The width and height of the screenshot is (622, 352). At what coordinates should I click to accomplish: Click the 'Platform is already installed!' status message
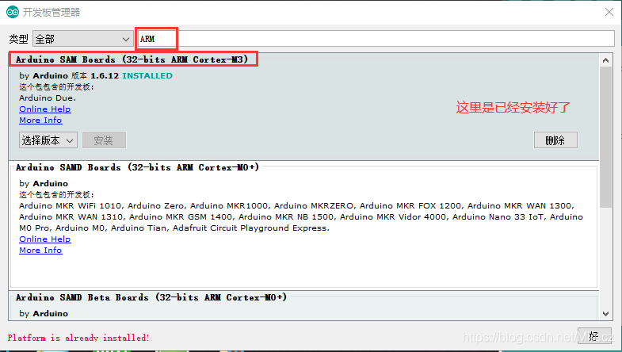[x=78, y=338]
